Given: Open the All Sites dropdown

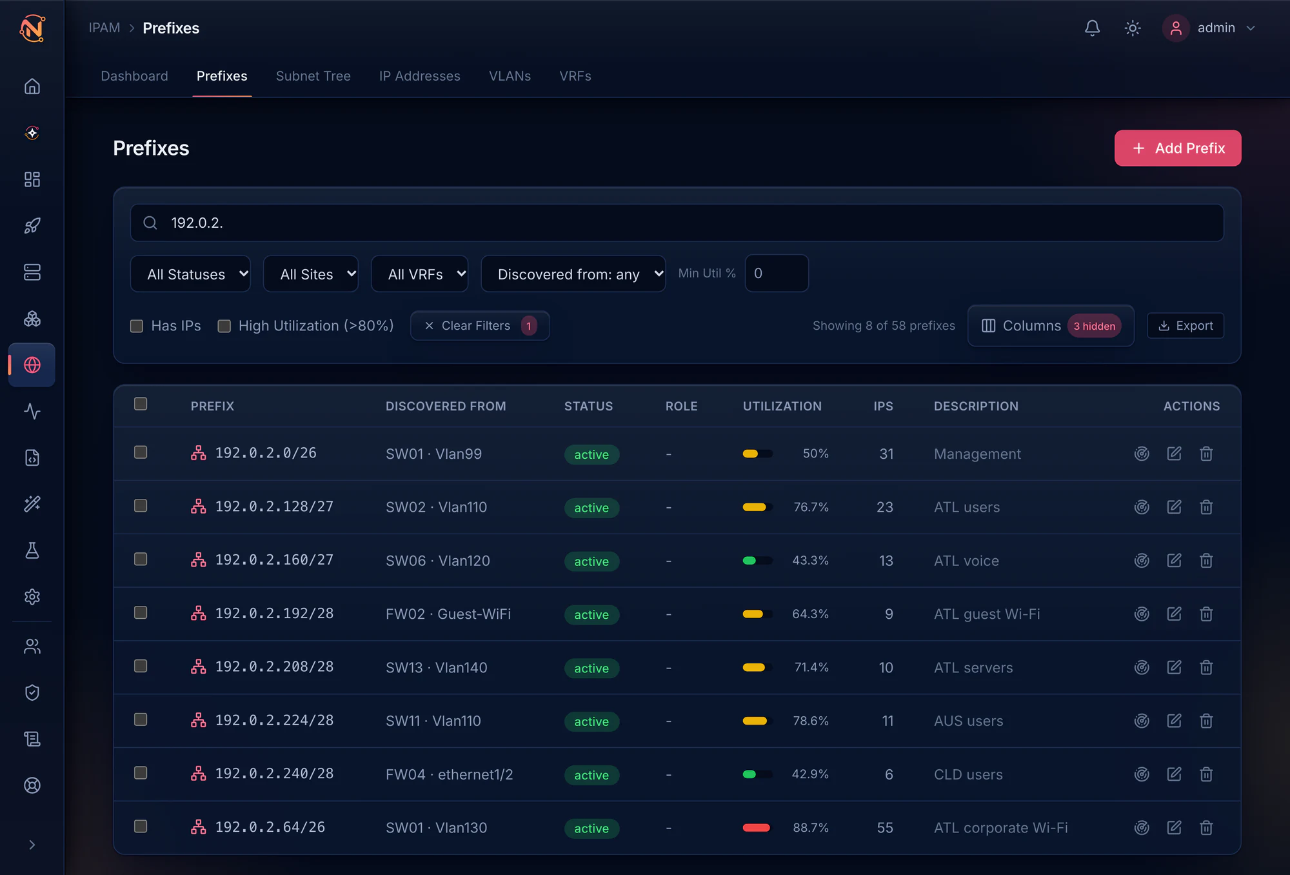Looking at the screenshot, I should coord(311,274).
